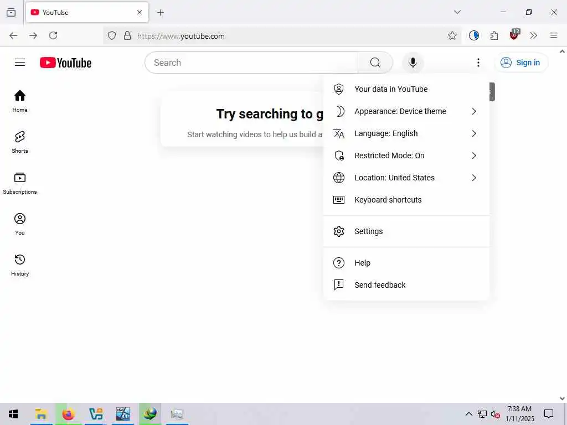Viewport: 567px width, 425px height.
Task: Click the voice search microphone icon
Action: pos(413,63)
